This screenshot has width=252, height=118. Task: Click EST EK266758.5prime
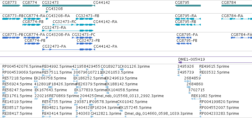(36, 81)
